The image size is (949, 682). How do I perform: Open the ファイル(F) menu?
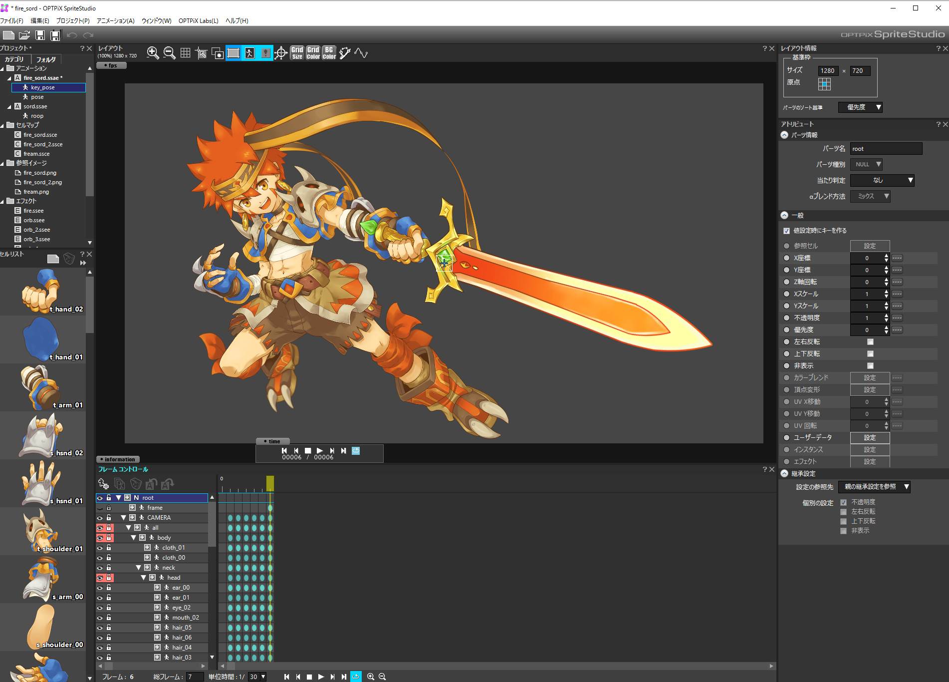12,21
